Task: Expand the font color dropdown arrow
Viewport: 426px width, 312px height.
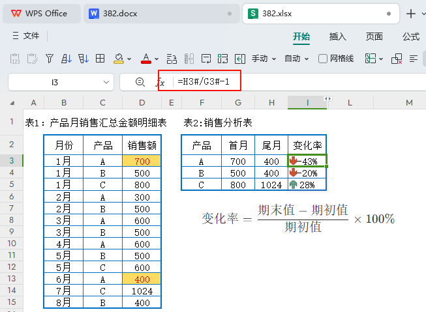Action: (156, 59)
